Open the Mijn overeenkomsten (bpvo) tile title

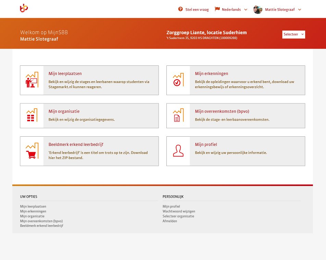(x=222, y=111)
